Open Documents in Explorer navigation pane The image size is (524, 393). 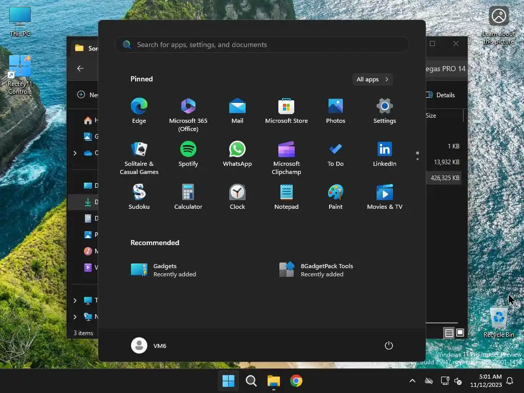pyautogui.click(x=90, y=218)
